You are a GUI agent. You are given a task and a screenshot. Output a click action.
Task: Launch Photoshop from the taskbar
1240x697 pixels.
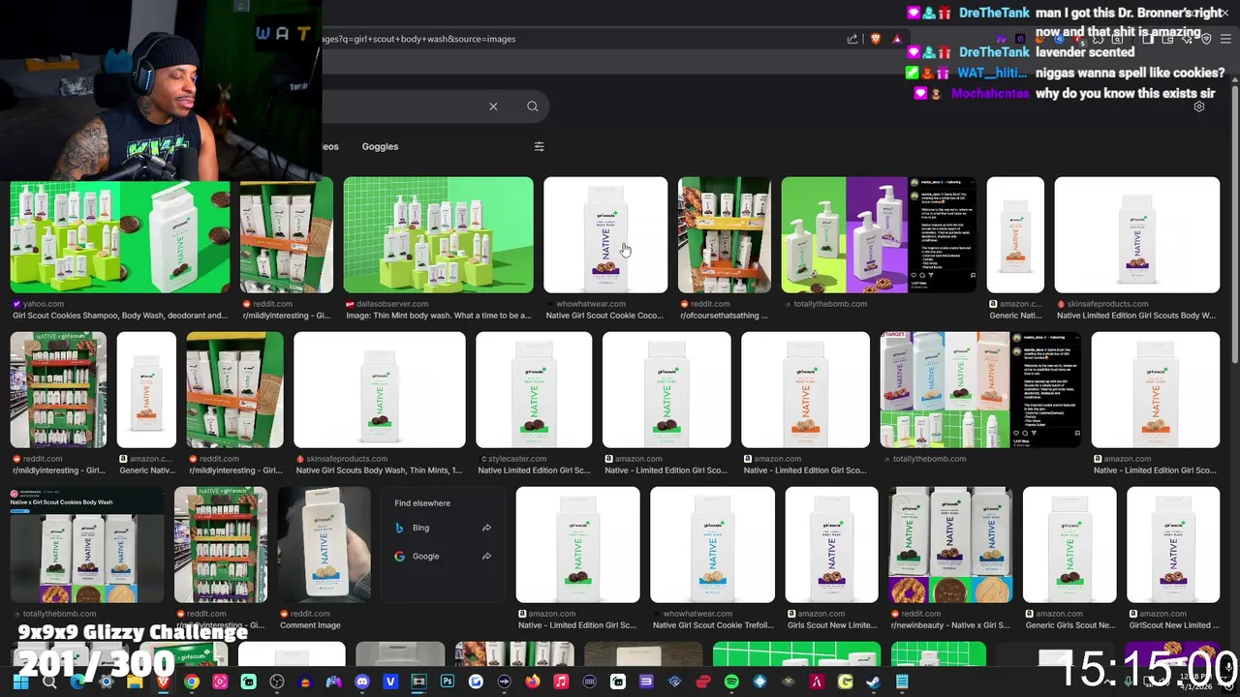(447, 682)
